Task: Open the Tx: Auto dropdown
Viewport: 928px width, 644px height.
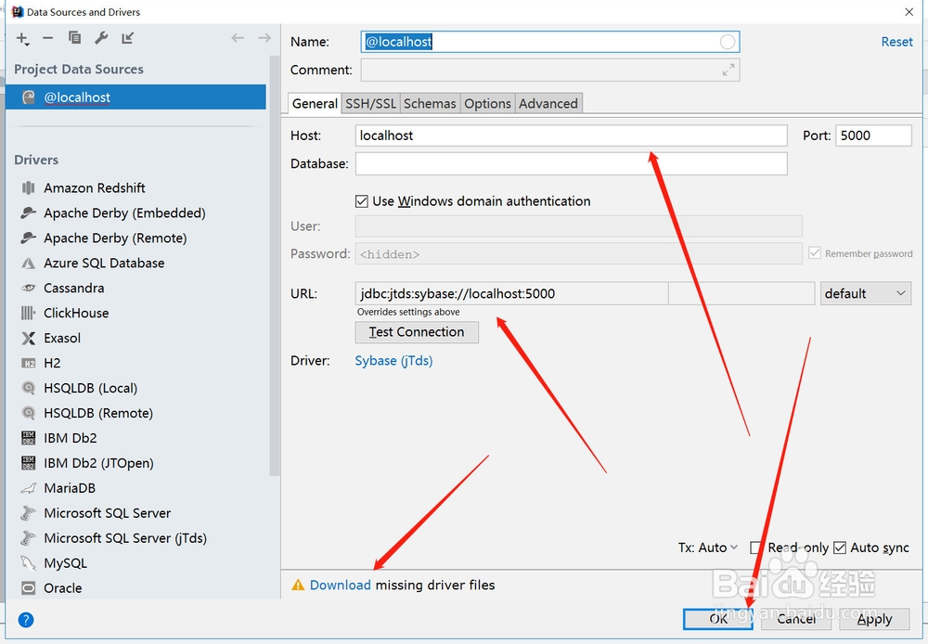Action: pos(708,547)
